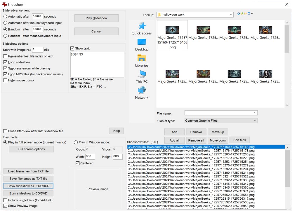
Task: Open Network in the places bar
Action: (142, 93)
